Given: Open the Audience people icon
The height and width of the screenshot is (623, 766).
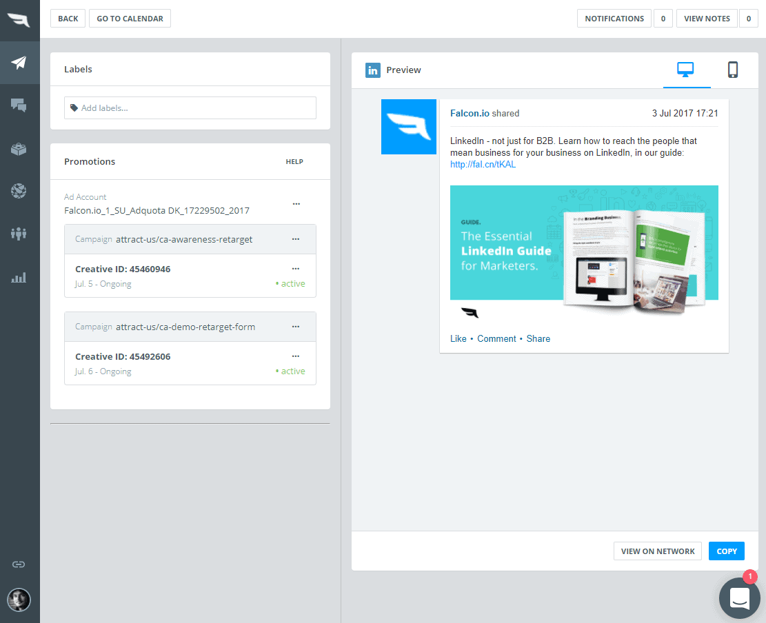Looking at the screenshot, I should [19, 234].
